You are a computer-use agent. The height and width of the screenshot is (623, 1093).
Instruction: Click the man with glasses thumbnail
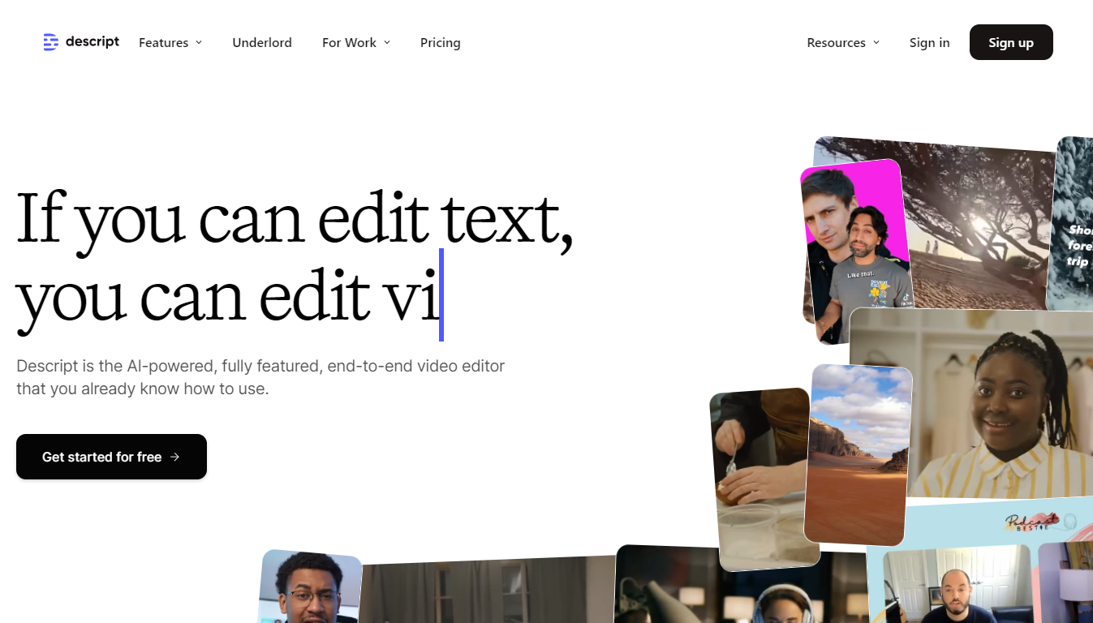(310, 588)
